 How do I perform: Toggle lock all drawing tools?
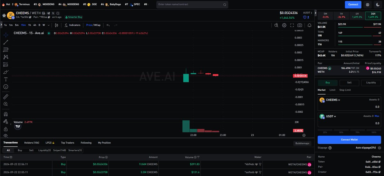click(6, 129)
